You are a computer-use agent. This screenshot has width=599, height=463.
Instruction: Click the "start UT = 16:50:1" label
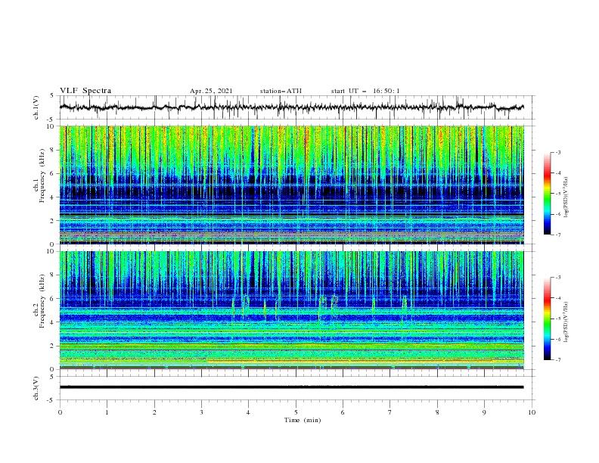point(365,91)
